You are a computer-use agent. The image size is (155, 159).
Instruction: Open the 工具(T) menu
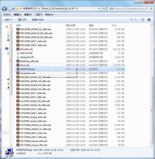(x=38, y=15)
